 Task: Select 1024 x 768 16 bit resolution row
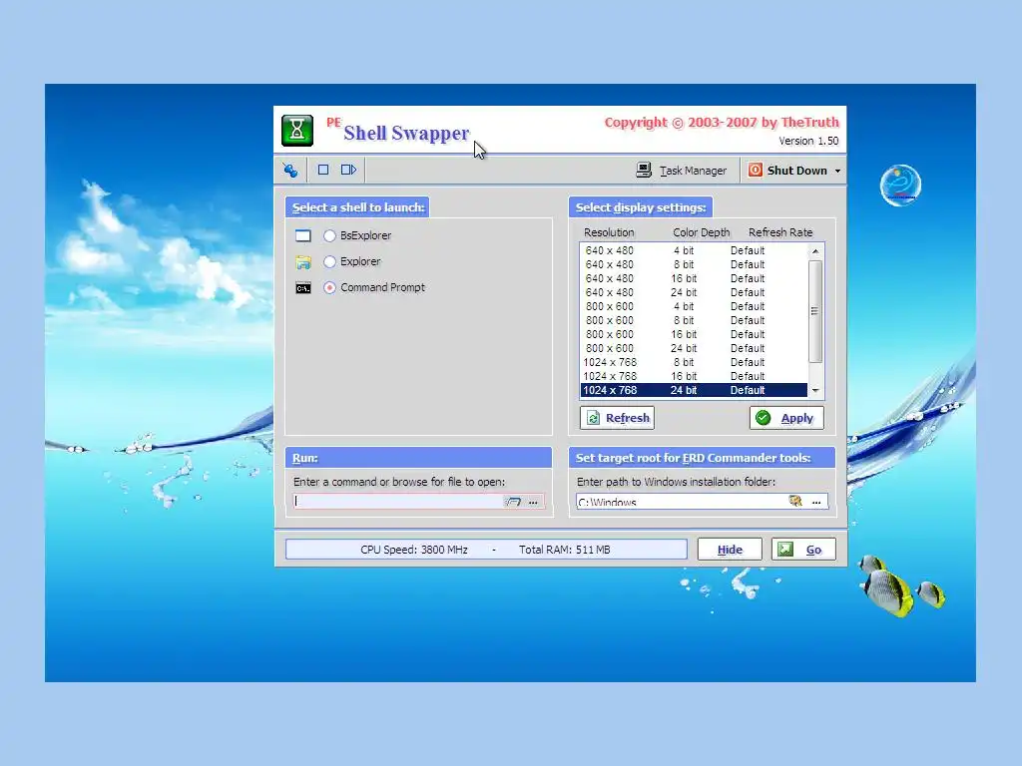(x=694, y=376)
